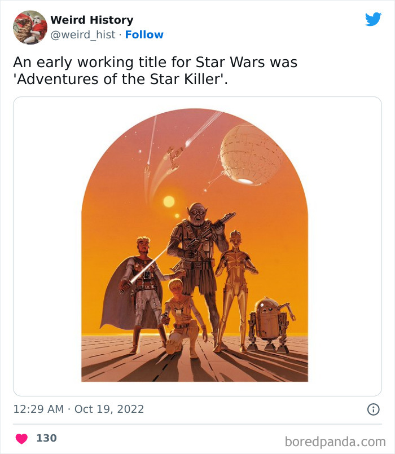395x454 pixels.
Task: Click the 12:29 AM timestamp
Action: pyautogui.click(x=38, y=409)
